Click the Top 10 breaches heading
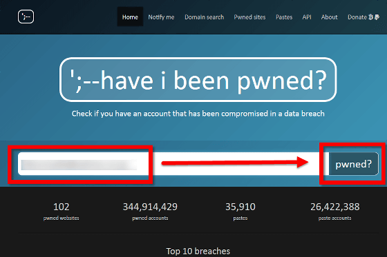 (198, 251)
